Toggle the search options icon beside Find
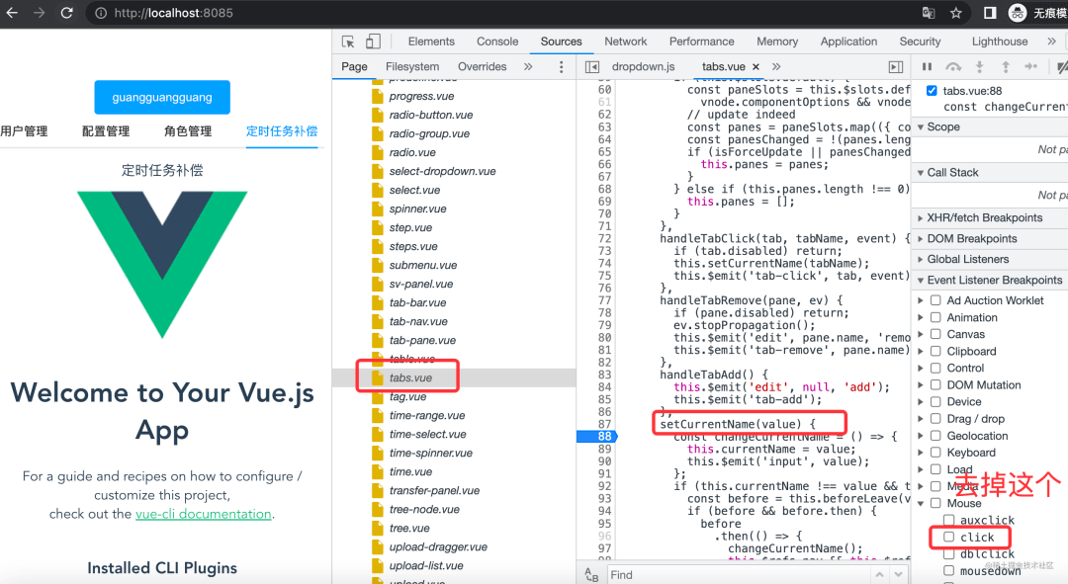Viewport: 1068px width, 584px height. [x=591, y=575]
